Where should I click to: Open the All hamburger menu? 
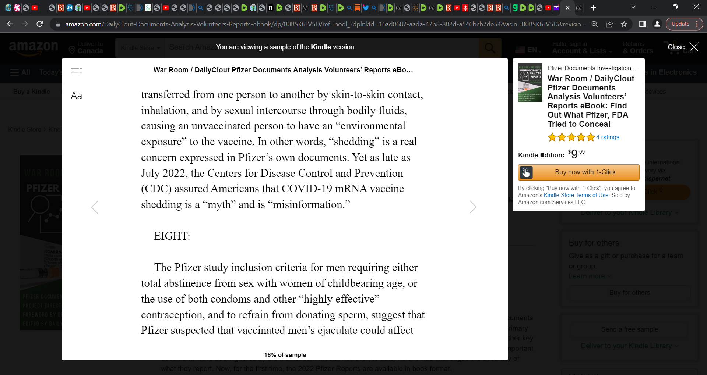click(20, 72)
